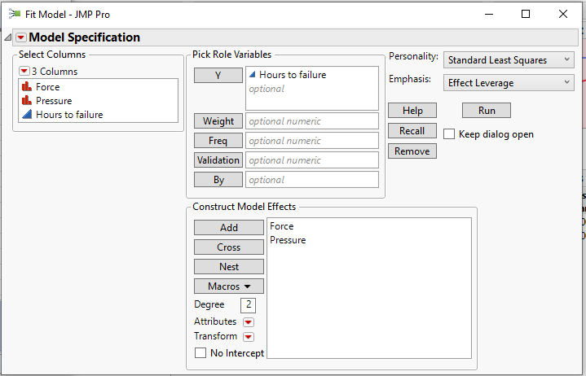Expand the Macros dropdown button
This screenshot has width=586, height=376.
pyautogui.click(x=229, y=286)
